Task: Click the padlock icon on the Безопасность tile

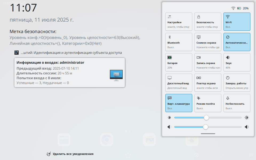Action: point(199,17)
